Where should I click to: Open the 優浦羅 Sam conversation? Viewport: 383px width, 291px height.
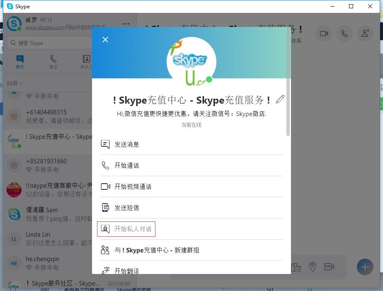48,214
